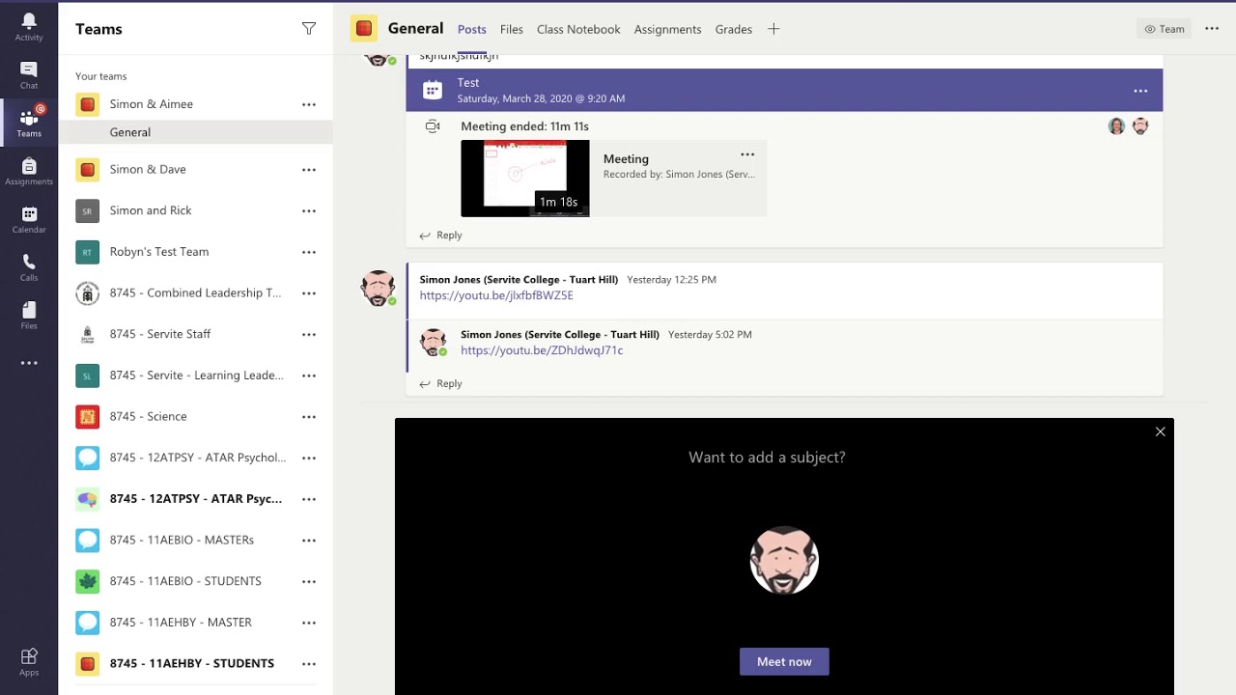Select the Simon & Dave team
The image size is (1236, 695).
point(148,170)
